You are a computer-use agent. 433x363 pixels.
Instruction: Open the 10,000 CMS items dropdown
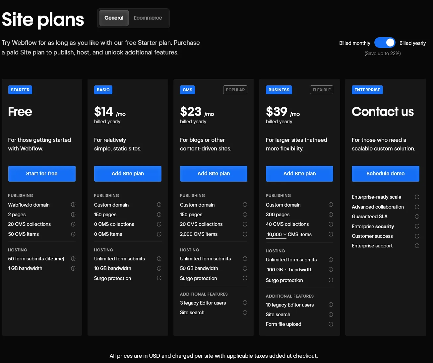(x=276, y=234)
